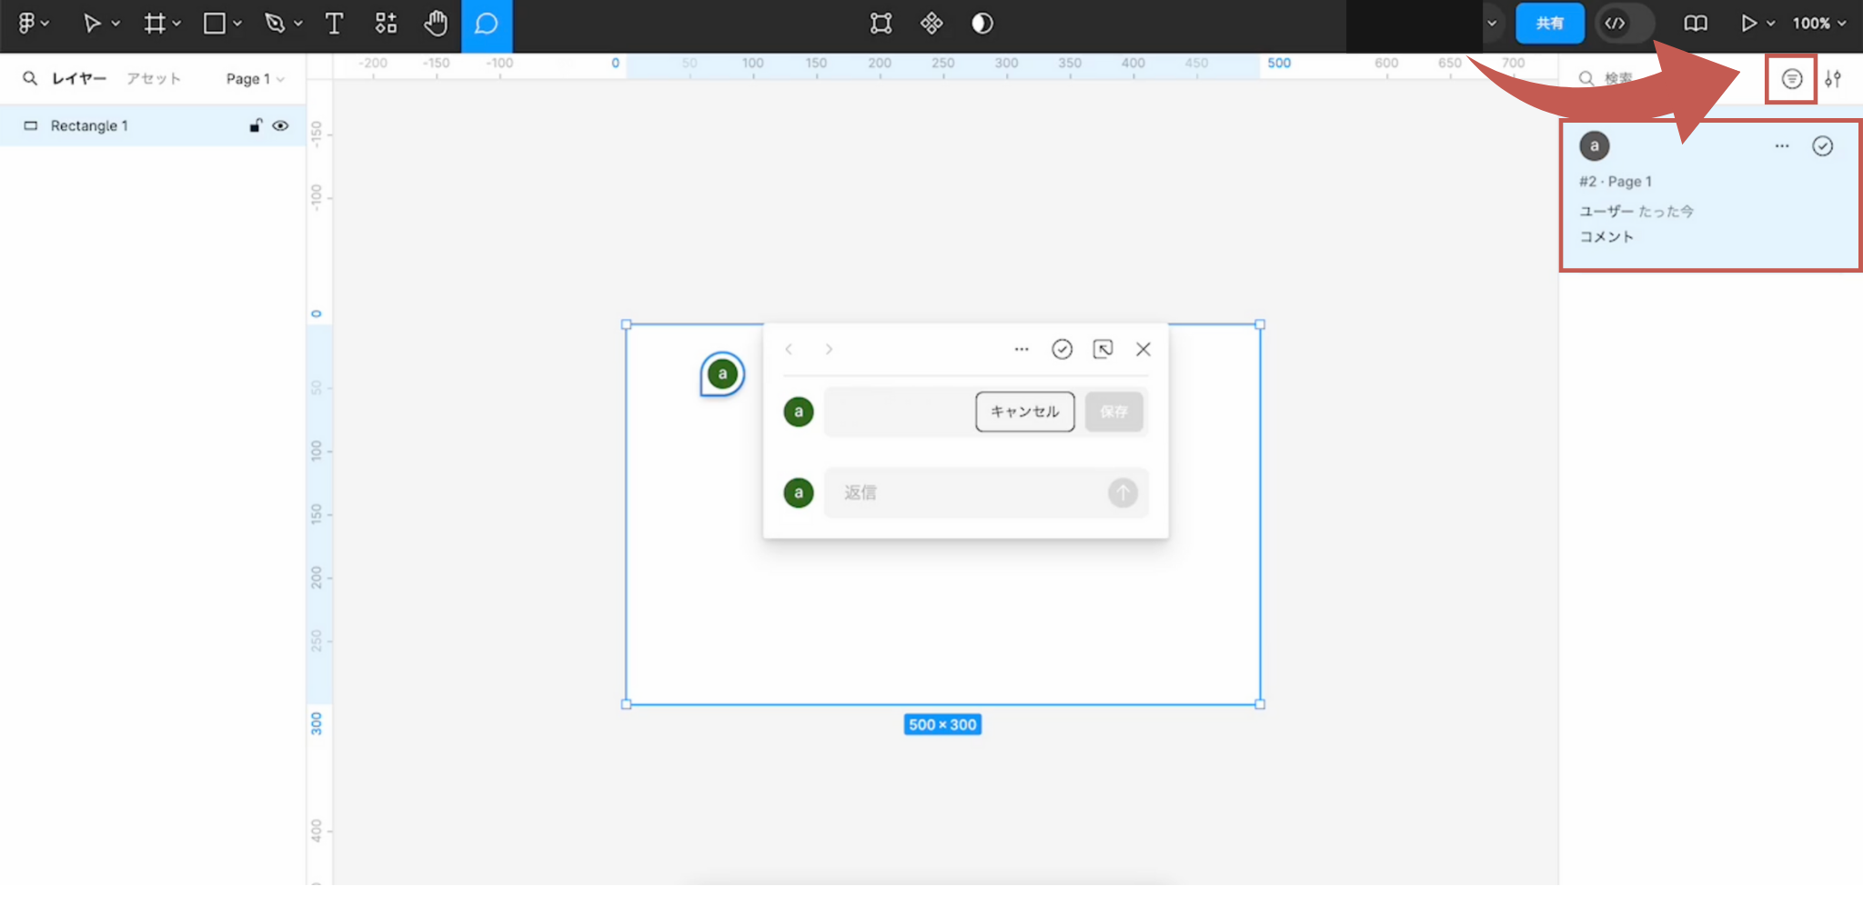Screen dimensions: 1863x906
Task: Open the comment sort/filter options in right panel
Action: point(1789,79)
